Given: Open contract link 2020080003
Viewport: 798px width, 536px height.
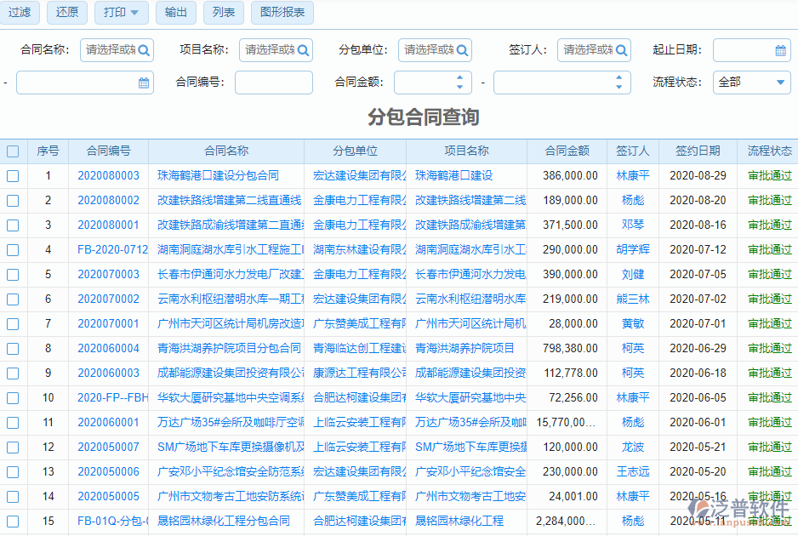Looking at the screenshot, I should pyautogui.click(x=108, y=174).
